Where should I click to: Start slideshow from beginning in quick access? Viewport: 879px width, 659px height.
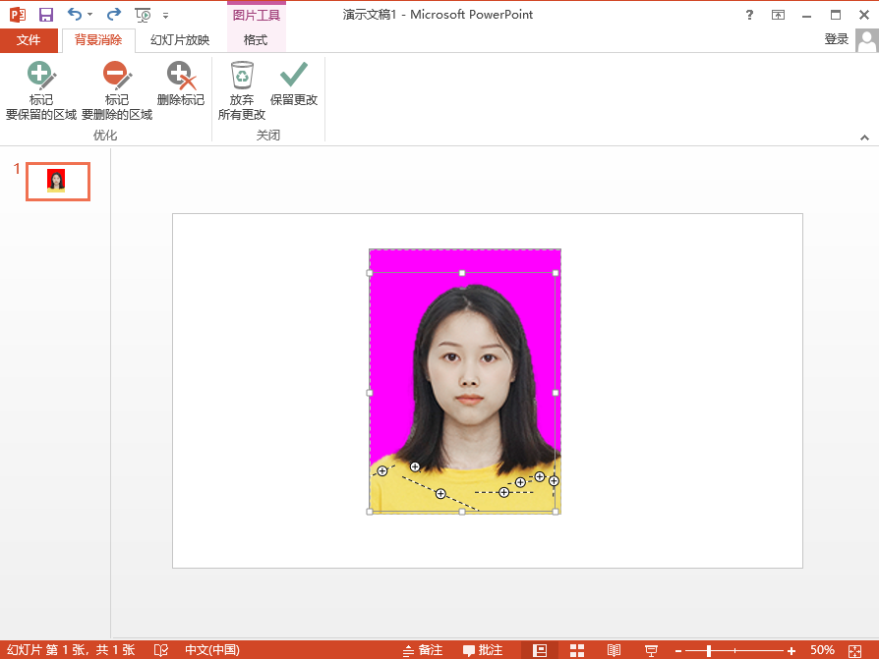coord(143,15)
